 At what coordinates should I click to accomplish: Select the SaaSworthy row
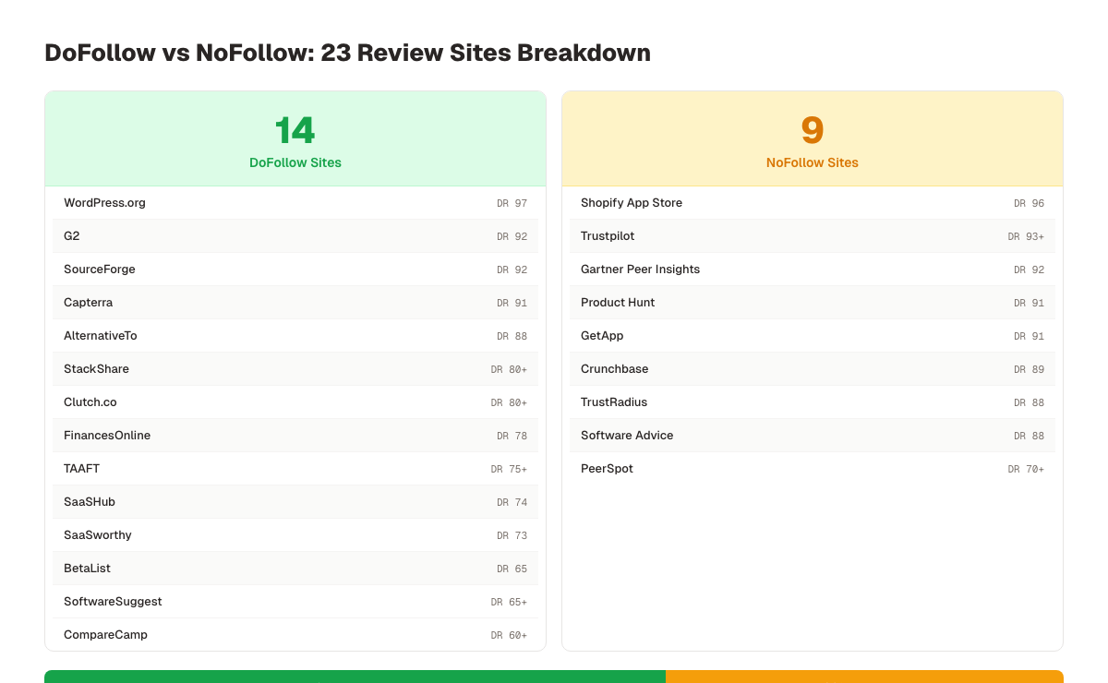(x=295, y=535)
